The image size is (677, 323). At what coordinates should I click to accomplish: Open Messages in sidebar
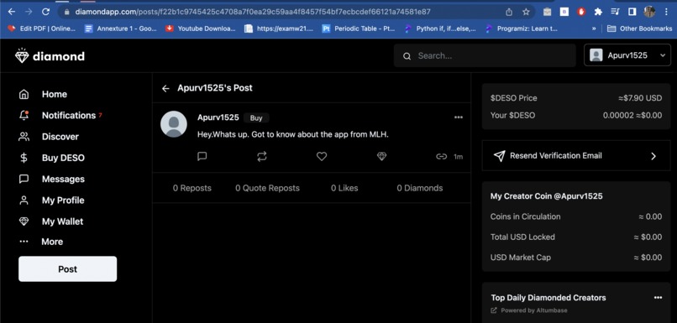(x=63, y=179)
